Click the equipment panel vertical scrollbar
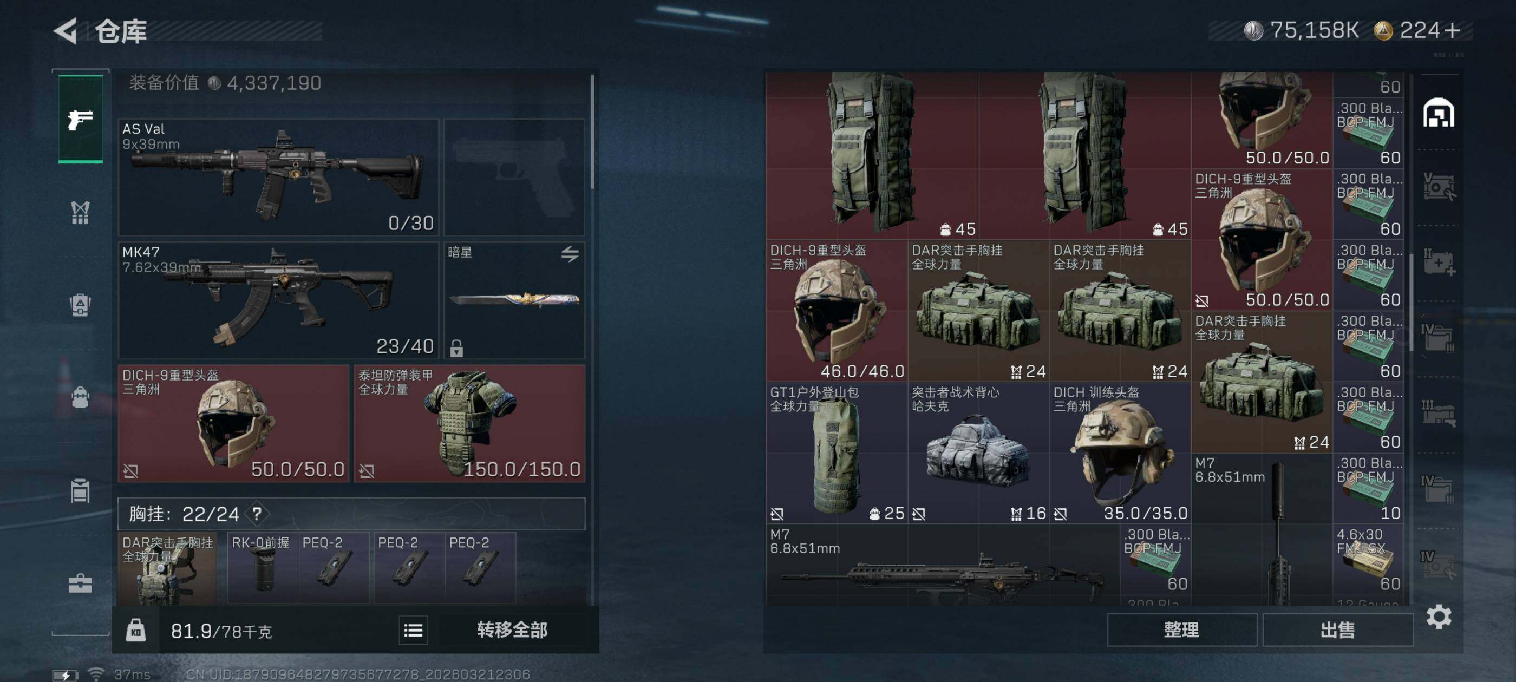Image resolution: width=1516 pixels, height=682 pixels. [x=592, y=132]
